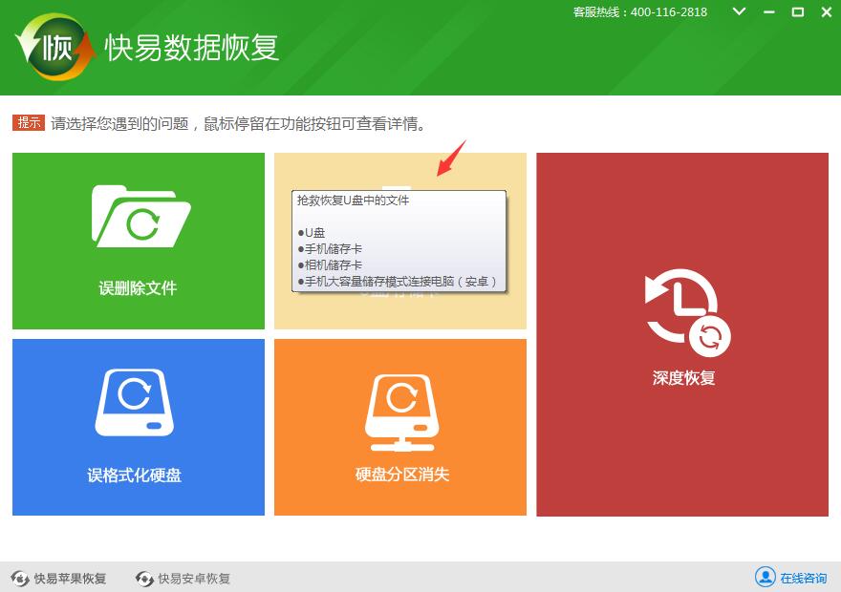Minimize the 快易数据恢复 window
The height and width of the screenshot is (592, 841).
coord(769,11)
